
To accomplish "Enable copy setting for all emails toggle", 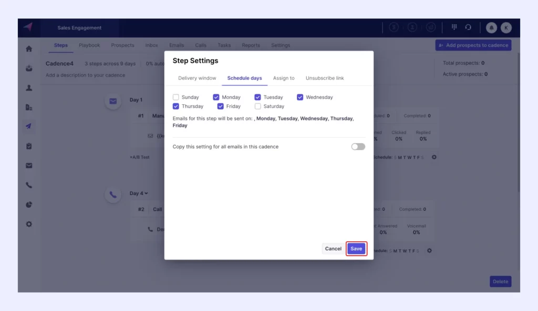I will pos(358,147).
